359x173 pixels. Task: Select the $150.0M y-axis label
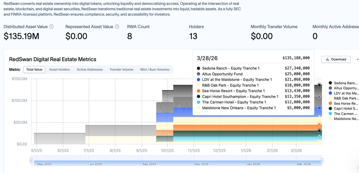(x=19, y=79)
